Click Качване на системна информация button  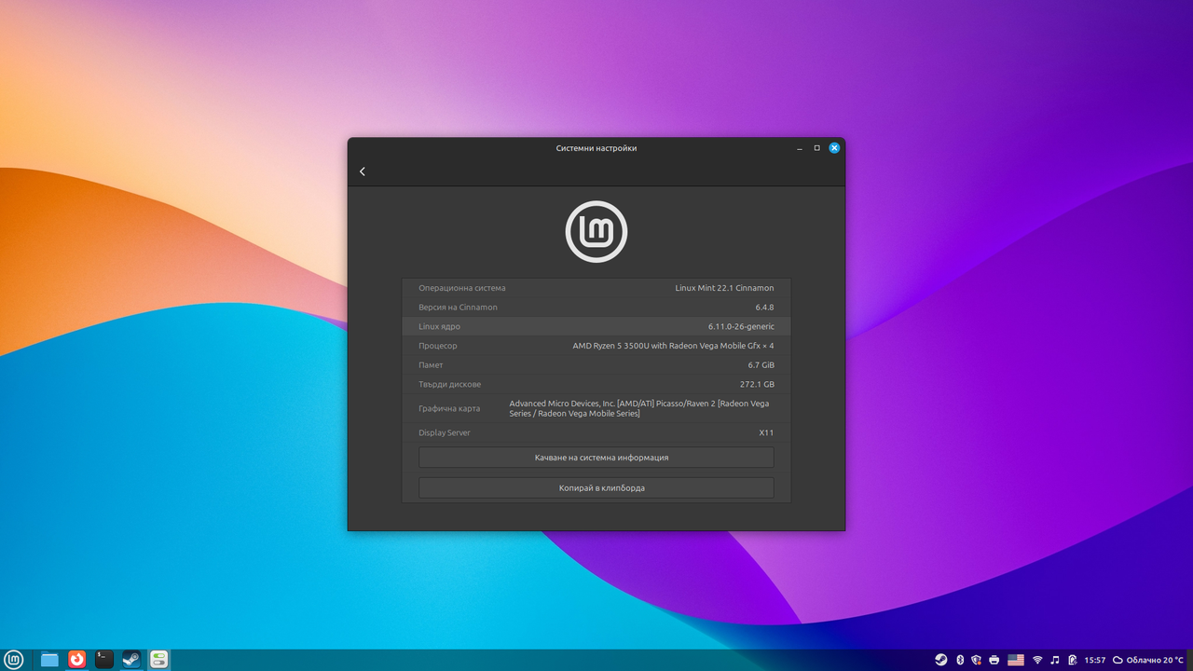[x=596, y=458]
